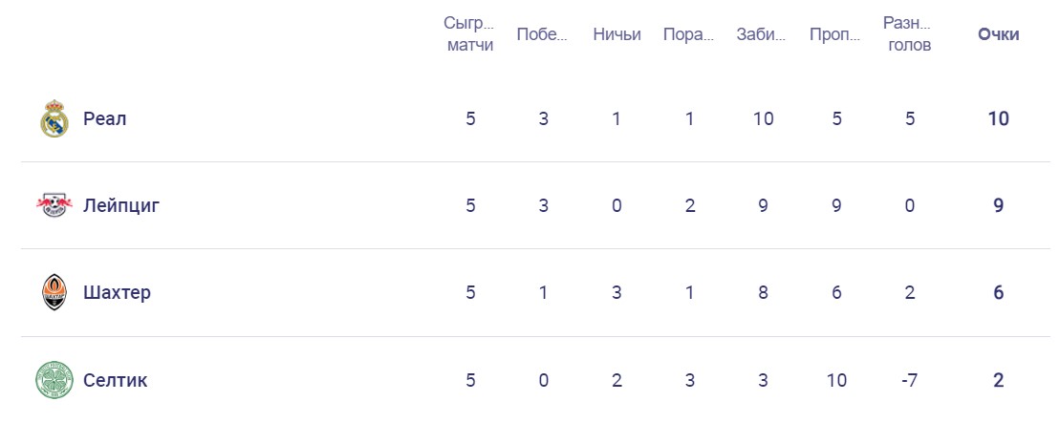Image resolution: width=1060 pixels, height=444 pixels.
Task: Click the Ничьи column header
Action: tap(617, 34)
